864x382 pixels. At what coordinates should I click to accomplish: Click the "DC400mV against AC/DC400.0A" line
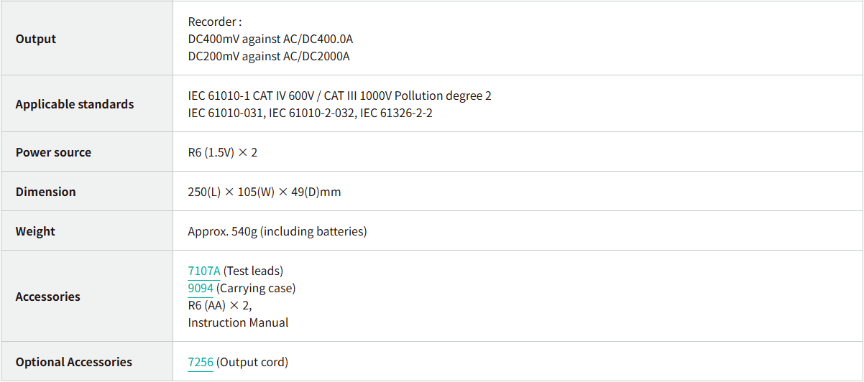272,39
